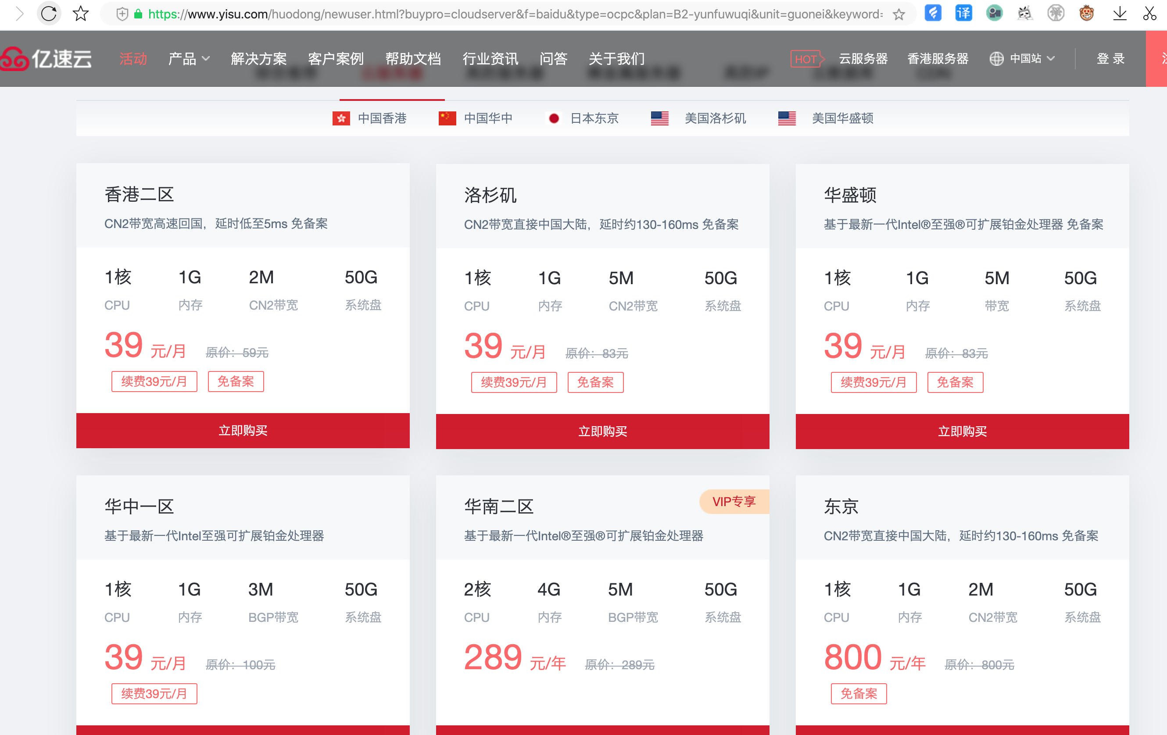Click the globe icon beside 中国站

pos(996,59)
